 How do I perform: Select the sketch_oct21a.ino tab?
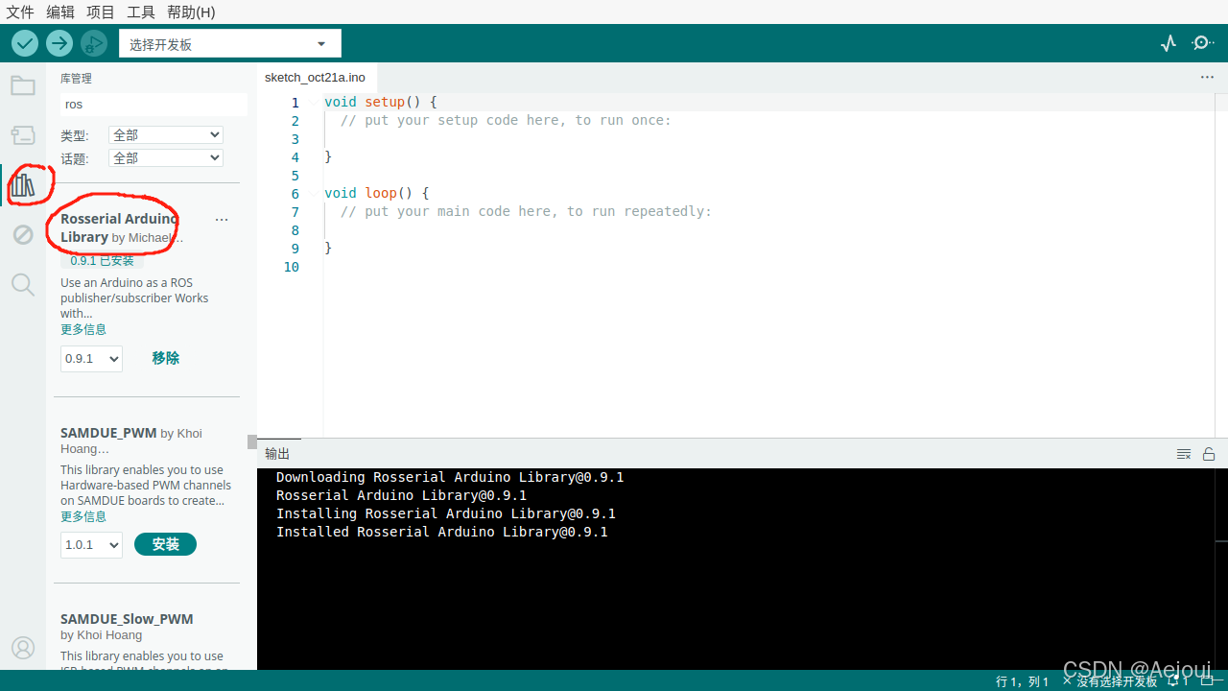[315, 77]
